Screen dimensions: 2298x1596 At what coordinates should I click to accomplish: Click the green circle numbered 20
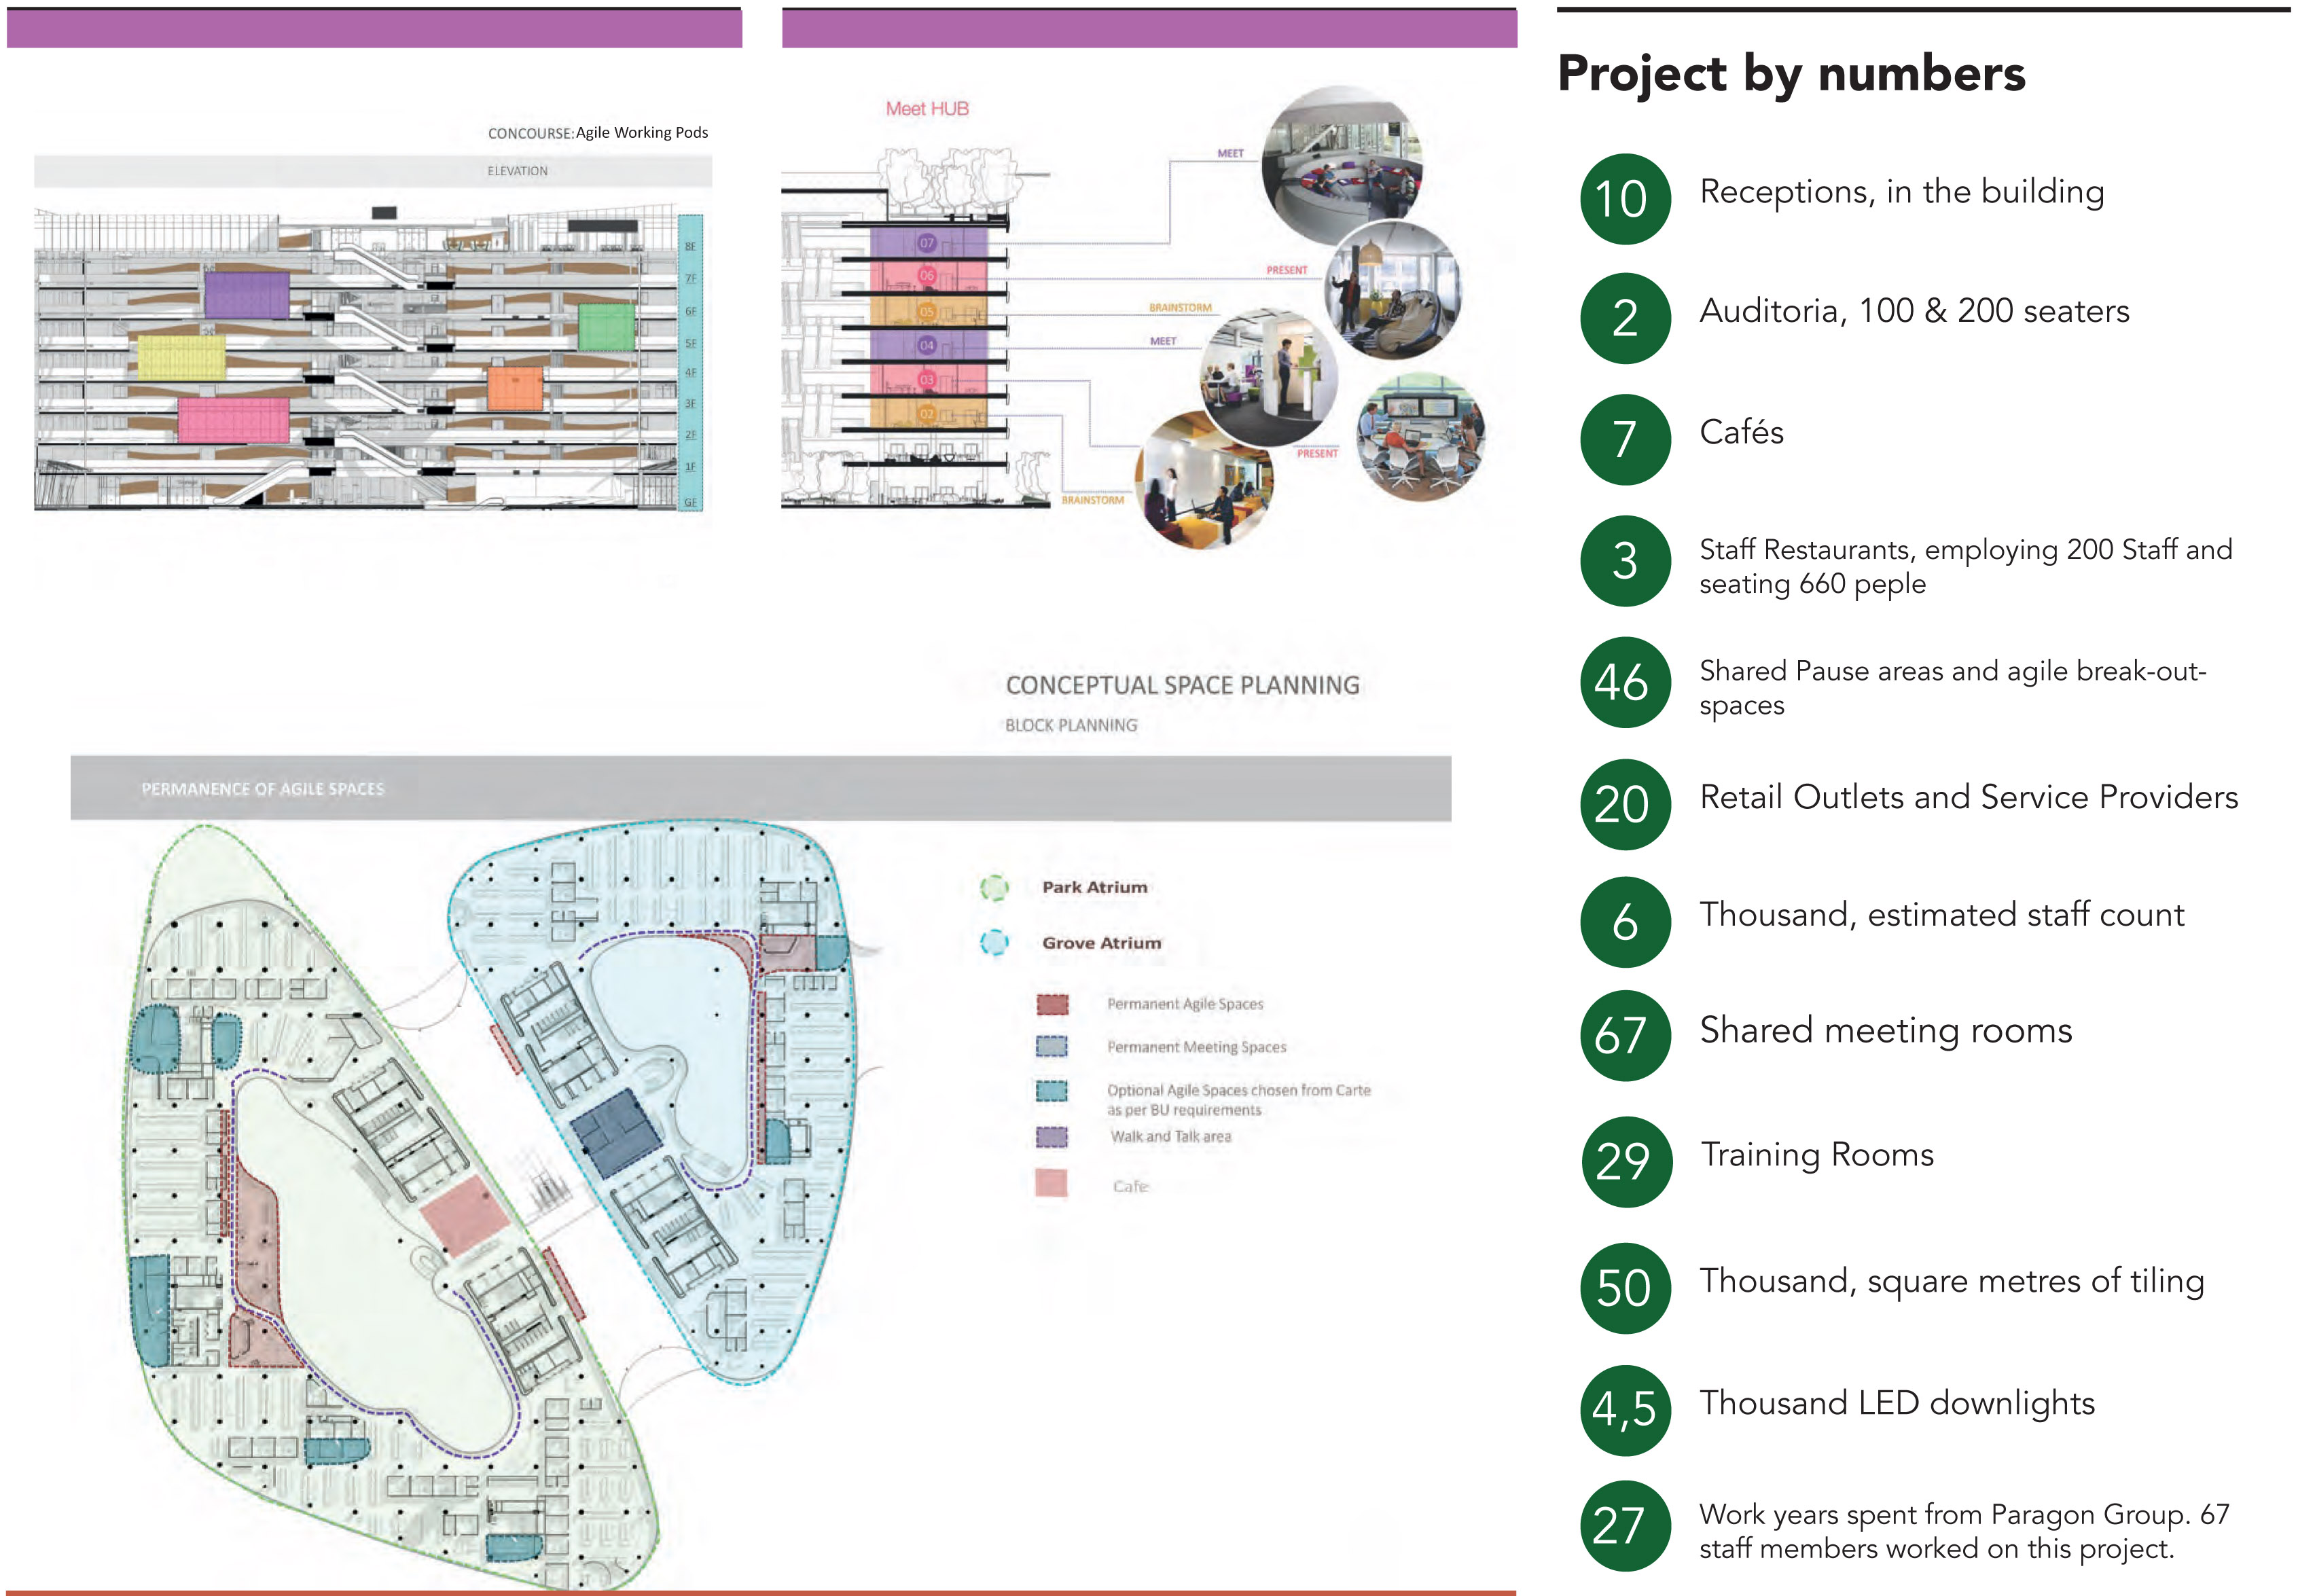(x=1624, y=804)
